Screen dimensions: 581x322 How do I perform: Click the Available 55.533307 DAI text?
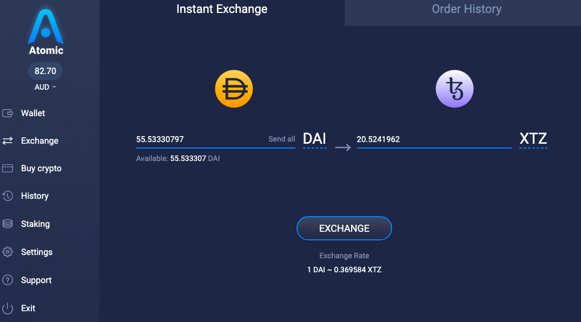(178, 158)
